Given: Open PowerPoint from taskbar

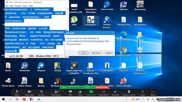Looking at the screenshot, I should pos(24,99).
